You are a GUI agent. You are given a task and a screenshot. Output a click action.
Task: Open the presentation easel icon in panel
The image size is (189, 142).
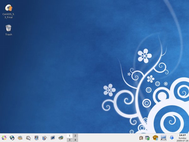36,138
